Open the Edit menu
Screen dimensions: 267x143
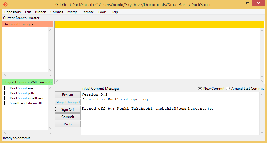point(28,12)
